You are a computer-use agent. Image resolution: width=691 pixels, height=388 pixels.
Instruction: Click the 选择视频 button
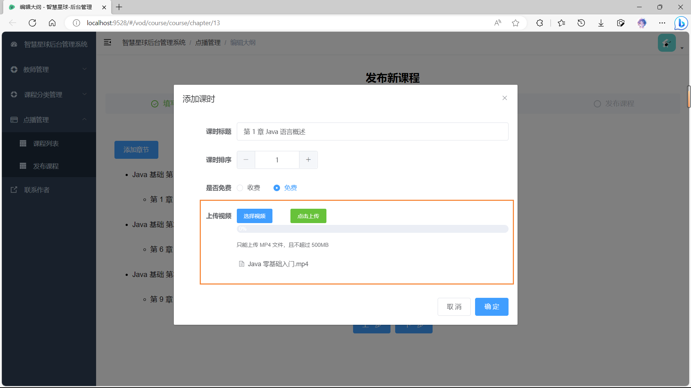click(254, 216)
